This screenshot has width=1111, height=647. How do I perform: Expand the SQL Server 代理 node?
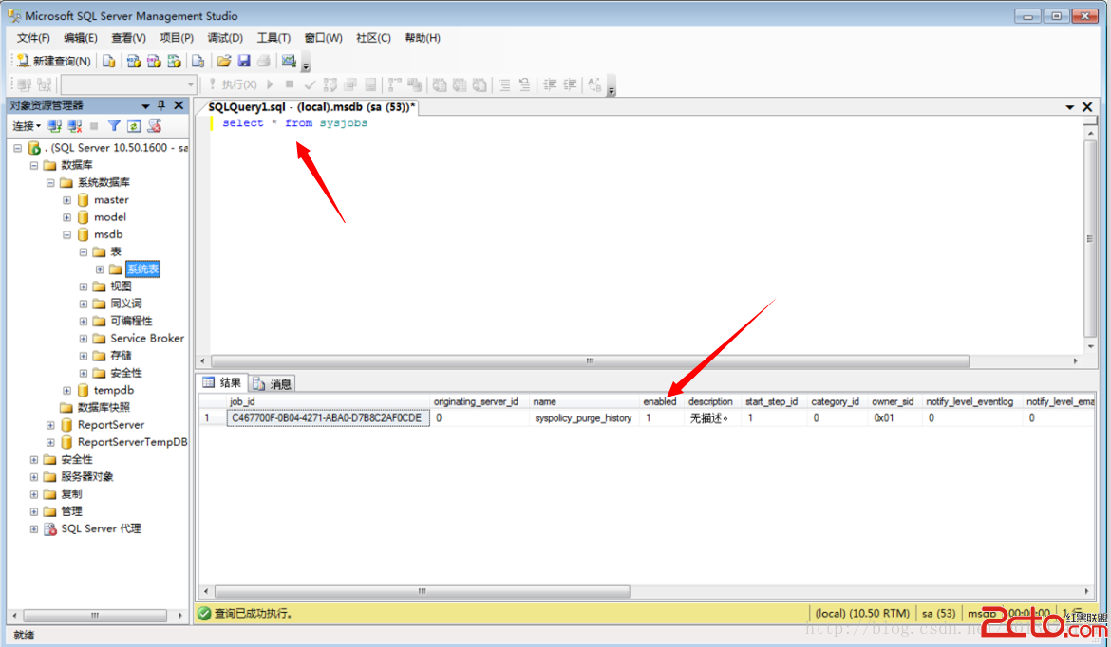point(34,528)
